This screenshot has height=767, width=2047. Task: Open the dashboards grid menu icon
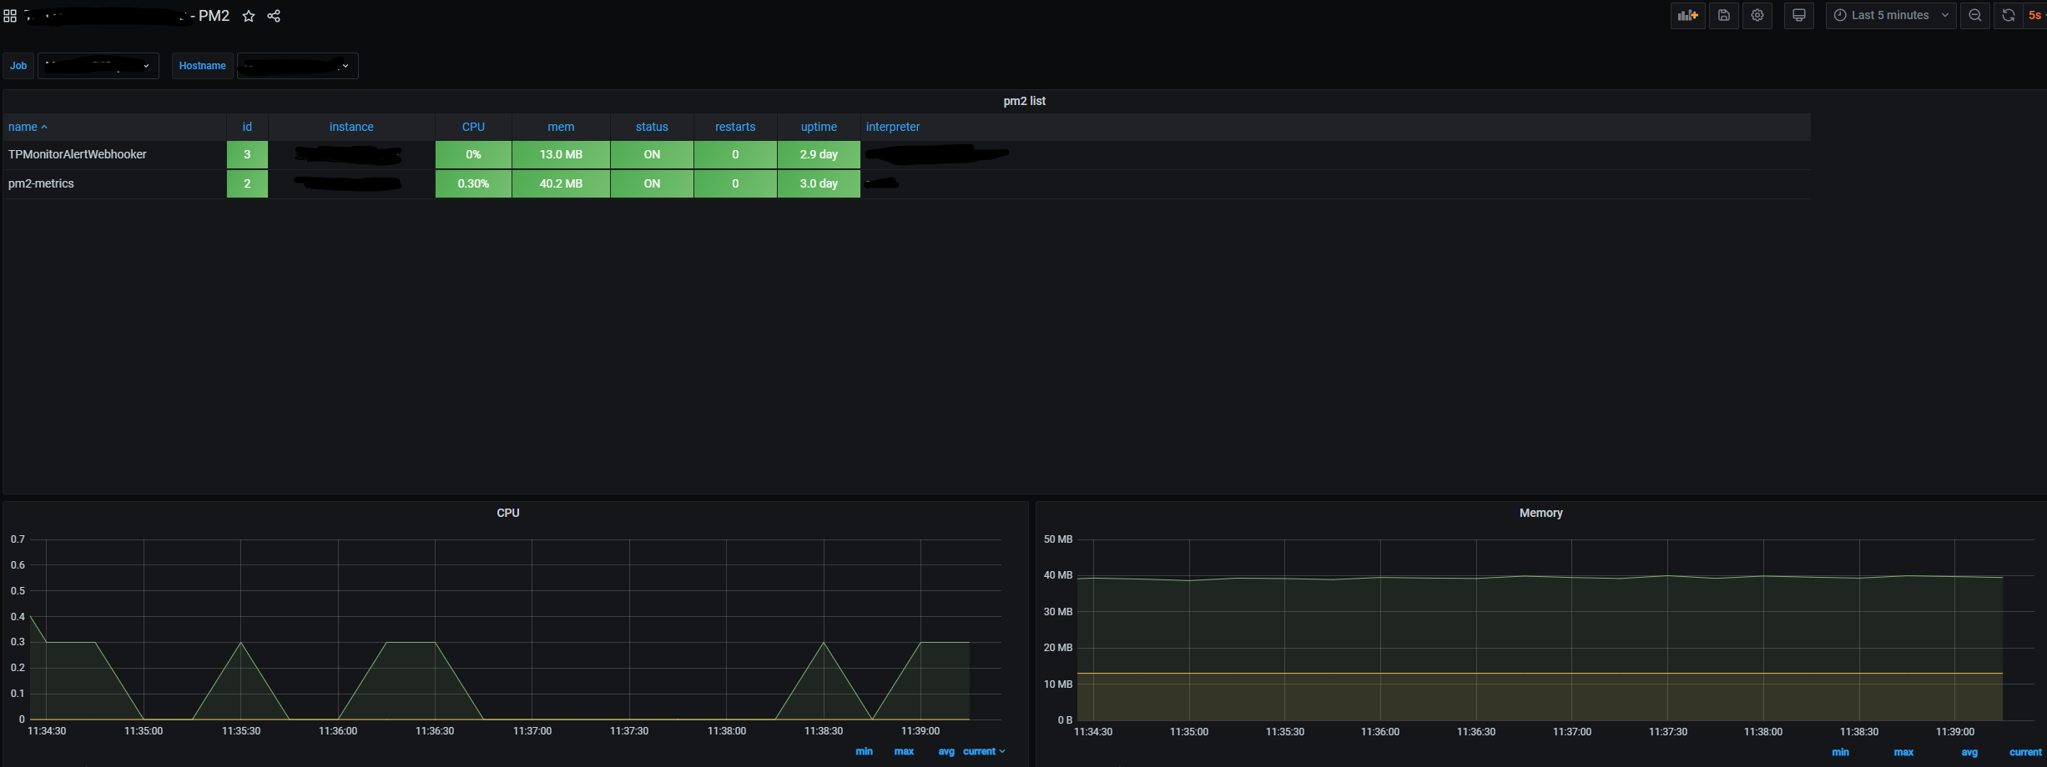(x=10, y=16)
